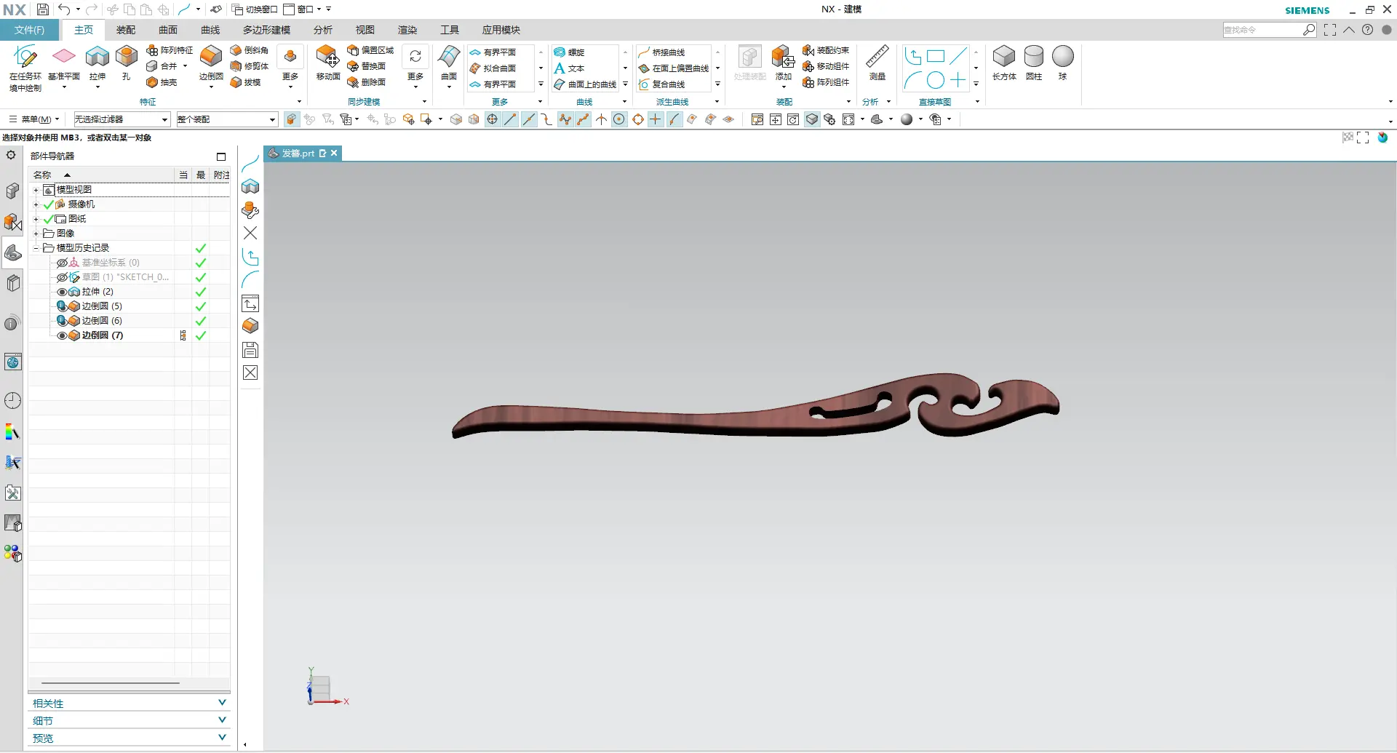Toggle snap to midpoint in selection bar
Viewport: 1397px width, 753px height.
click(529, 119)
